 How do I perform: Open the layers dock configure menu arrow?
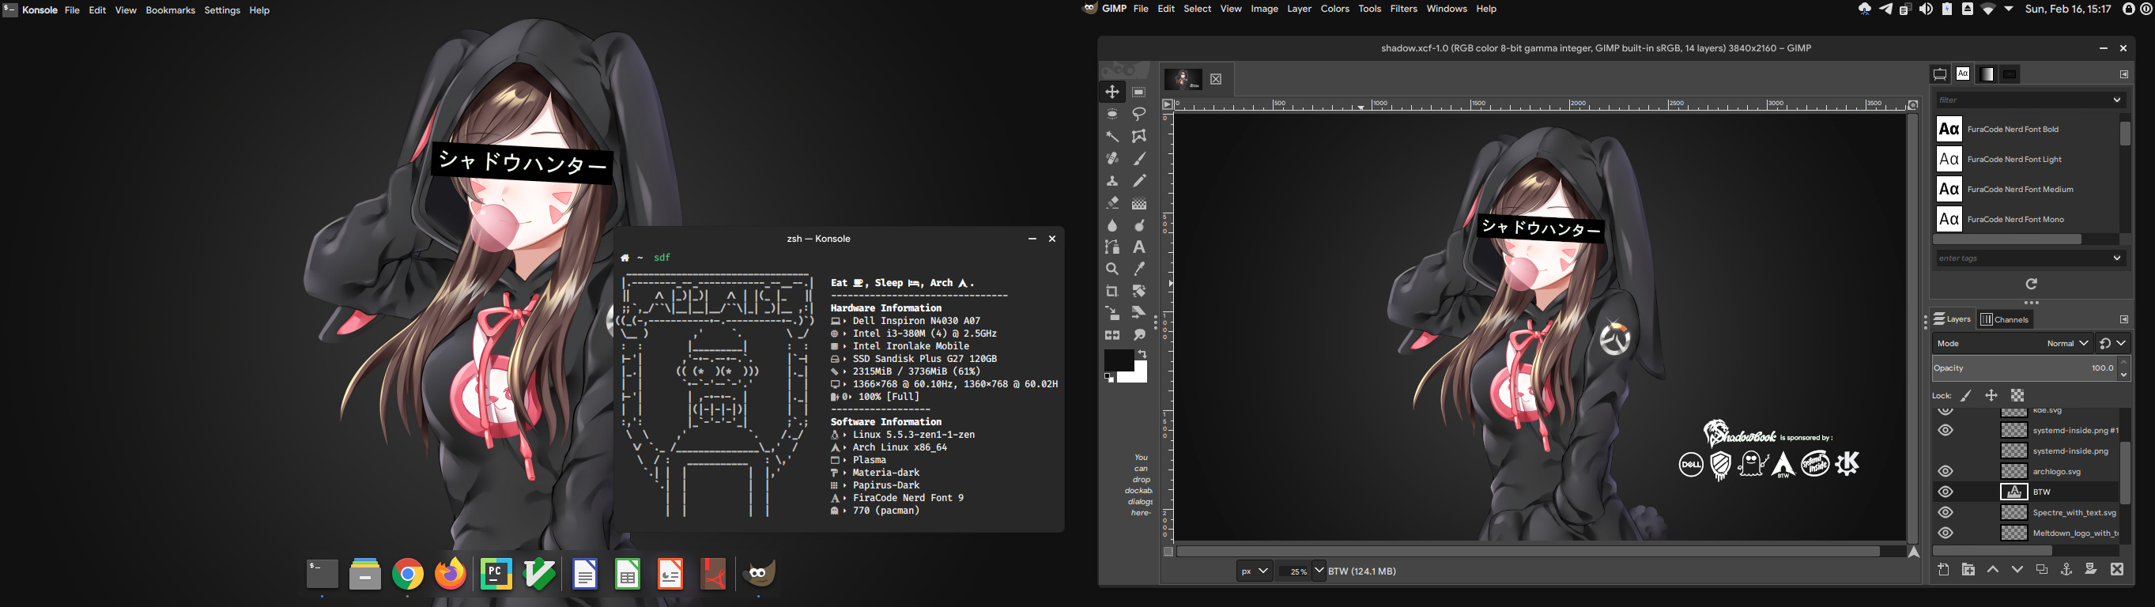(2124, 319)
